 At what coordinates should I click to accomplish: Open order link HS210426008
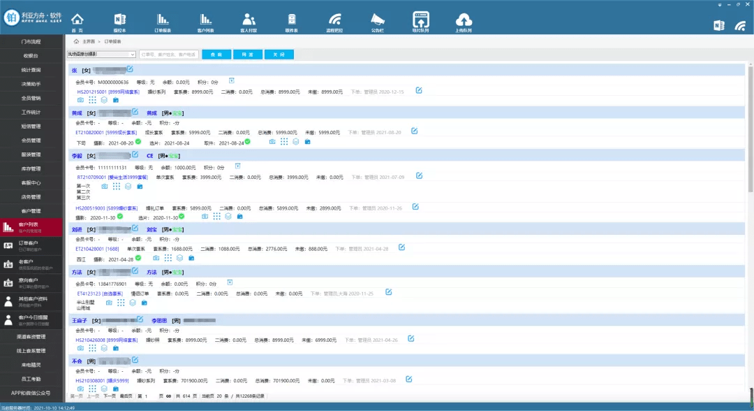coord(106,340)
